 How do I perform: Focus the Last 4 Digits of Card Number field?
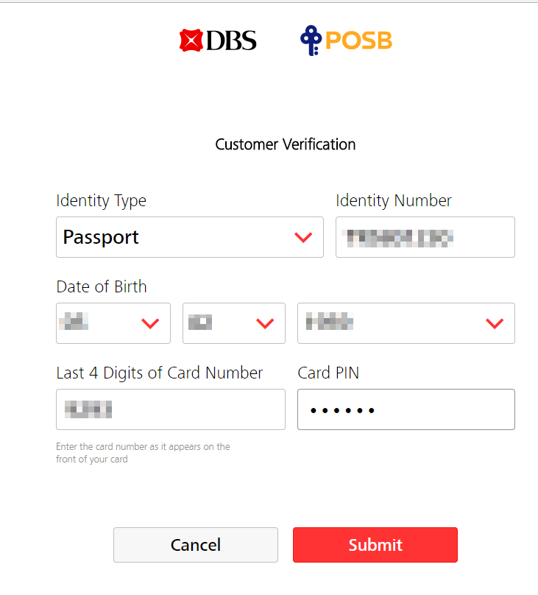[171, 409]
